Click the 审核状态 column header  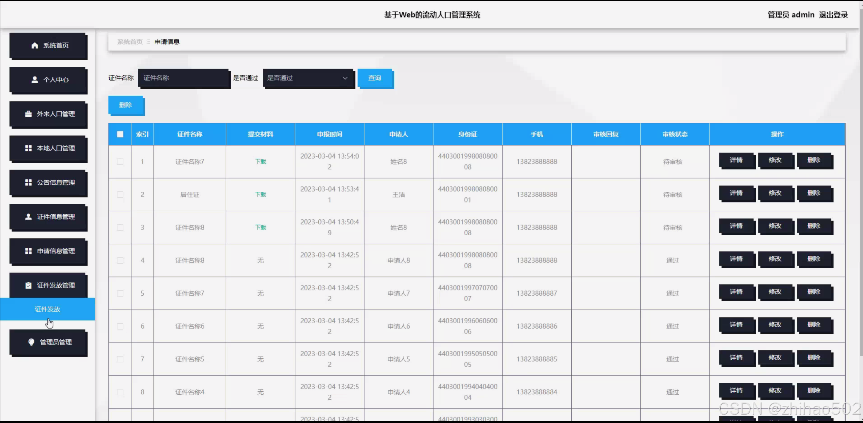click(x=675, y=134)
